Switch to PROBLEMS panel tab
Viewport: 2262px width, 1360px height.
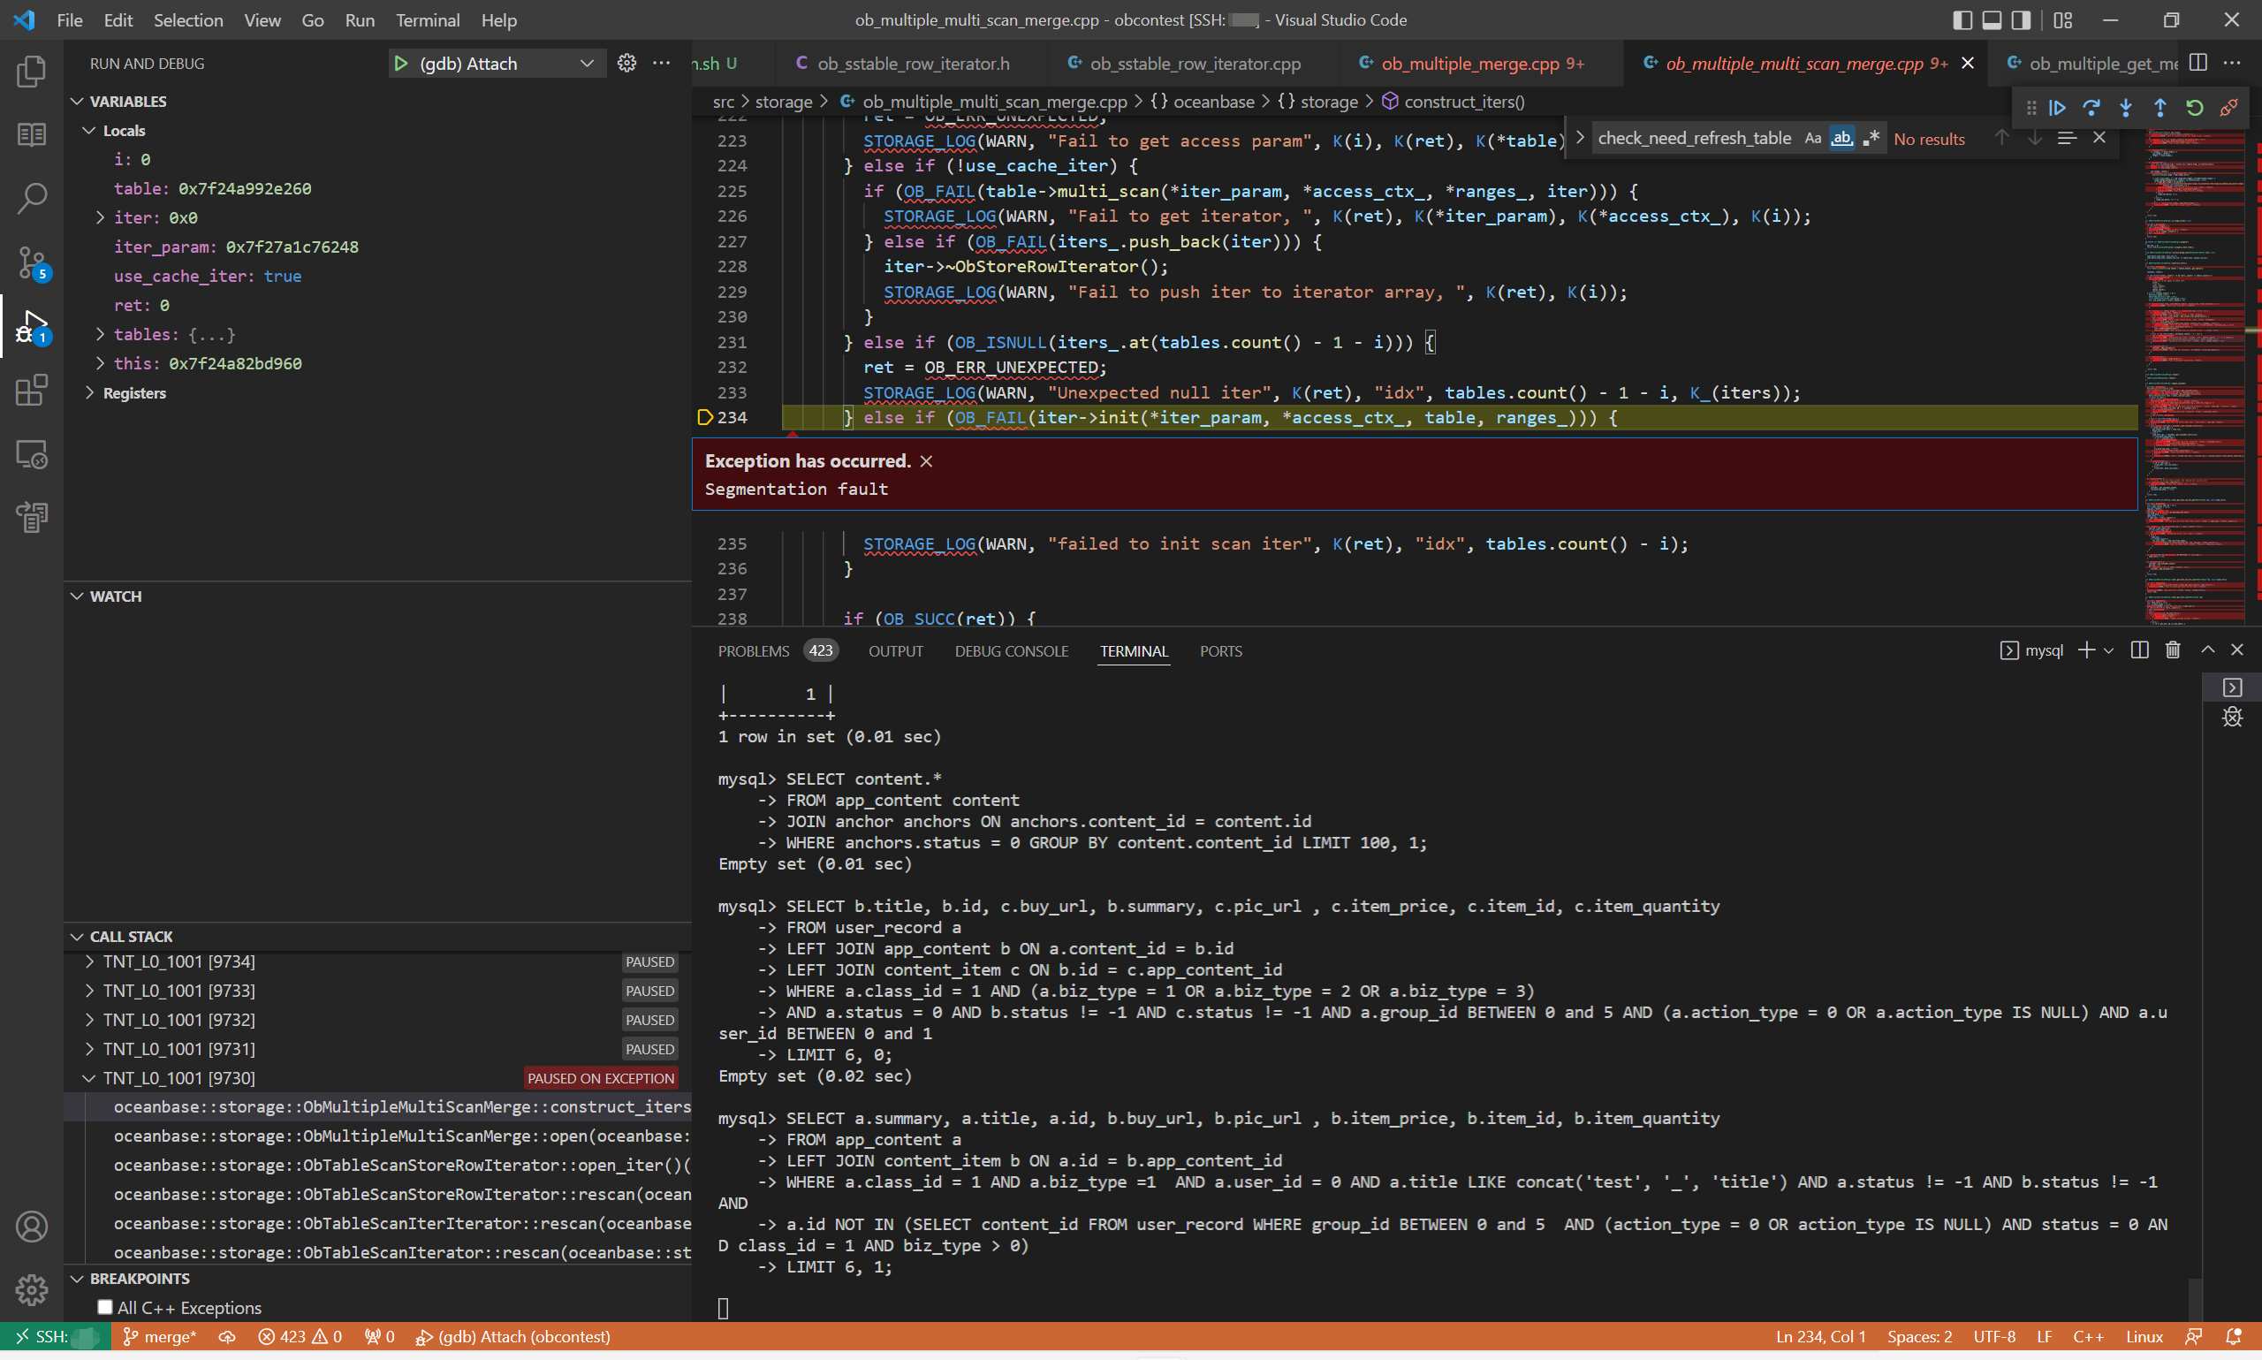777,650
